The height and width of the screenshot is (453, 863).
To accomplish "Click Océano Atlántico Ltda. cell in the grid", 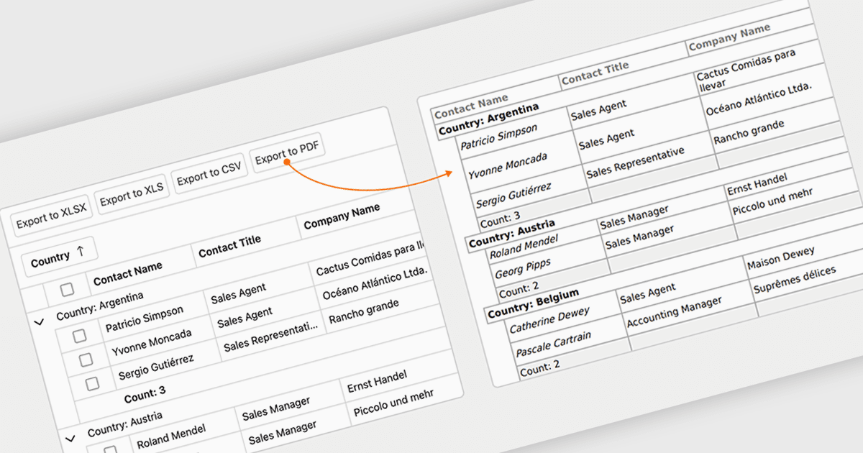I will [x=375, y=283].
